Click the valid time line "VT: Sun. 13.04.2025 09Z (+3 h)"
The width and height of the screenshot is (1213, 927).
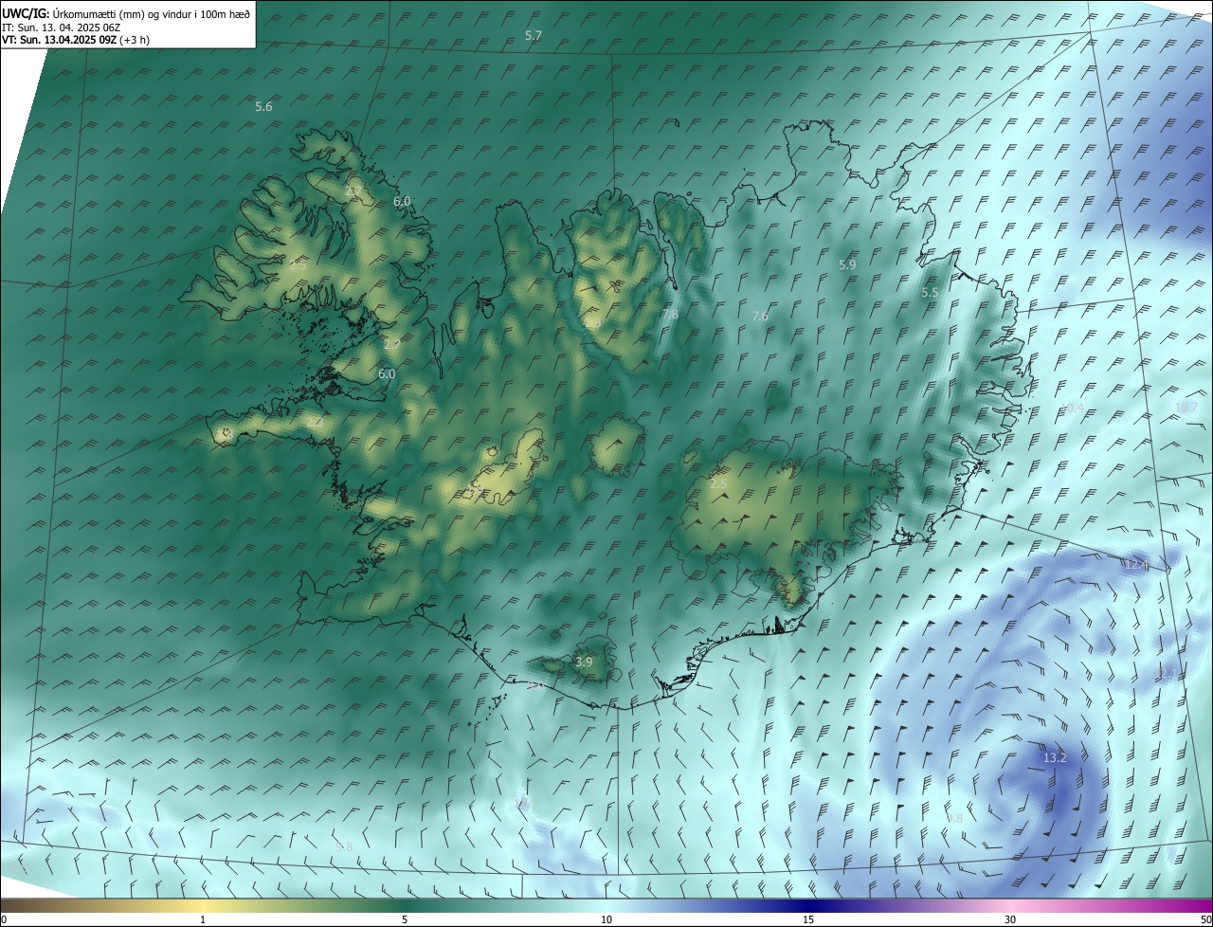pyautogui.click(x=76, y=40)
